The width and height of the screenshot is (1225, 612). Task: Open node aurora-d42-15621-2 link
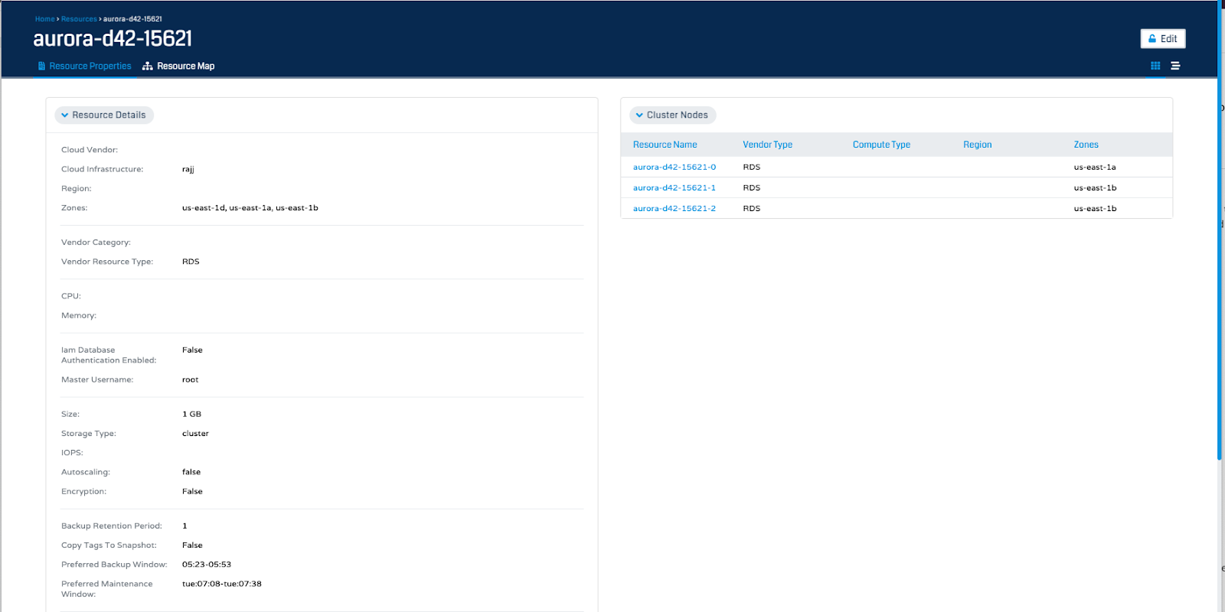click(675, 208)
